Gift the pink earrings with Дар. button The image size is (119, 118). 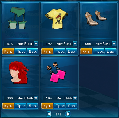tap(72, 106)
